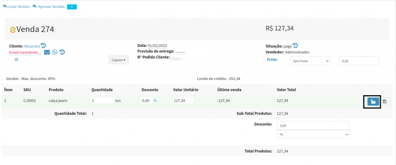This screenshot has width=396, height=165.
Task: Click the blue factory production icon button
Action: (373, 102)
